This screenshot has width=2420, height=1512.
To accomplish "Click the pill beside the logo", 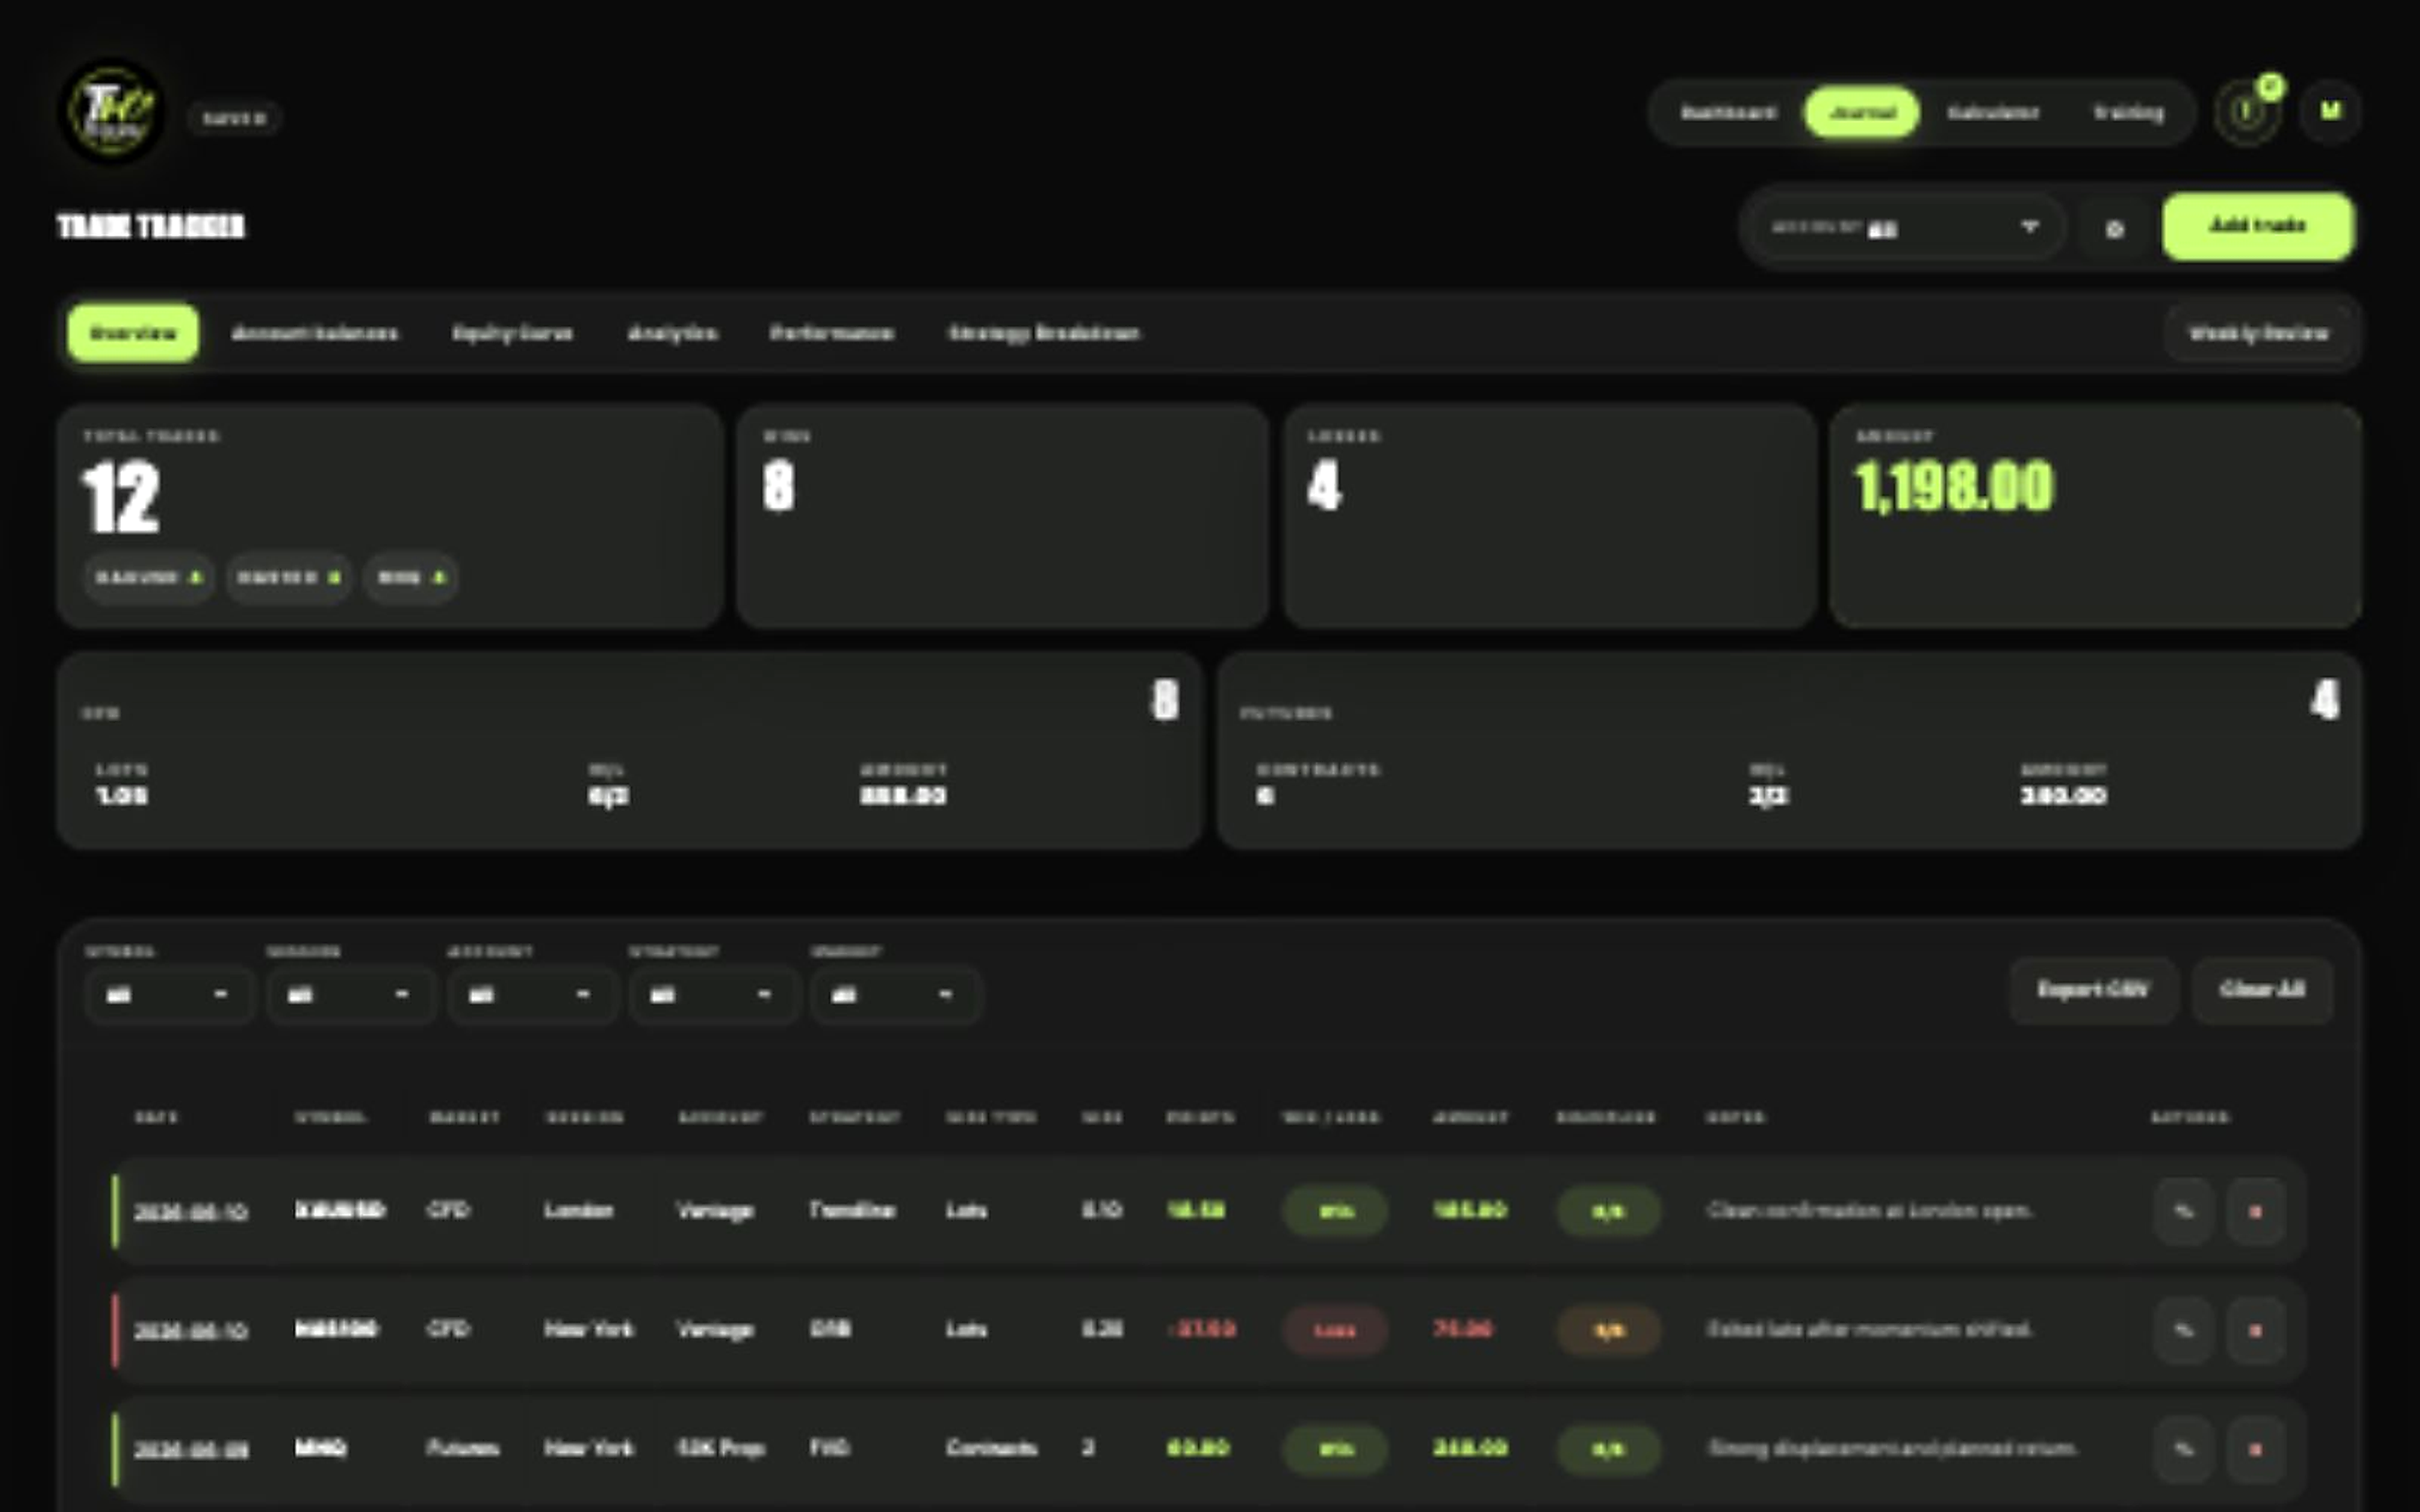I will 234,118.
